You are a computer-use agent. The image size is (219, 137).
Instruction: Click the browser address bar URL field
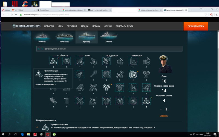tap(109, 15)
